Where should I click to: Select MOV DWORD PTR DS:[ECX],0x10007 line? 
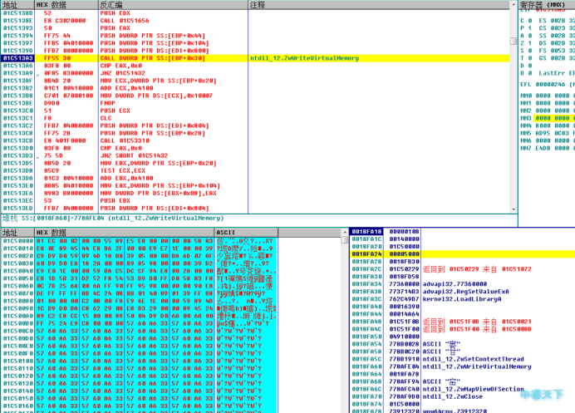156,96
